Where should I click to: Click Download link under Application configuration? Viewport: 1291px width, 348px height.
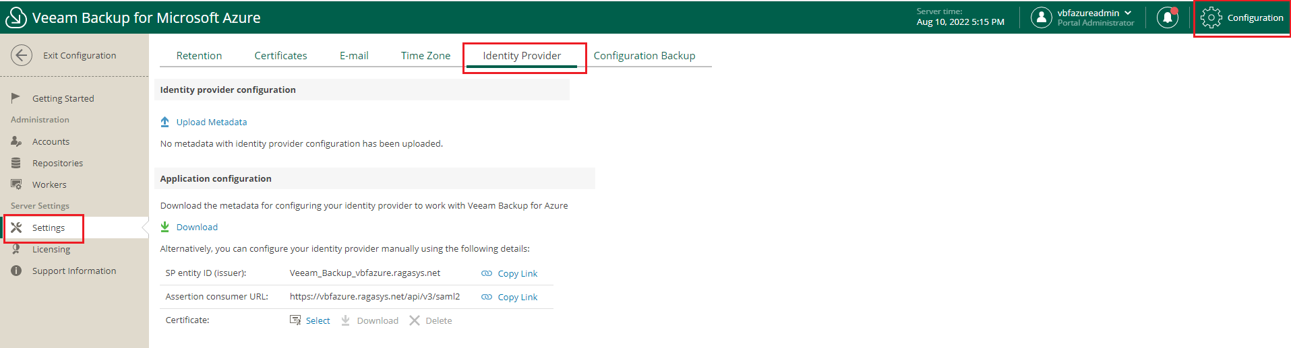tap(197, 227)
